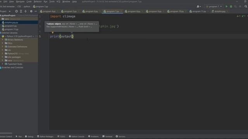
Task: Open the Tools menu
Action: tap(52, 2)
